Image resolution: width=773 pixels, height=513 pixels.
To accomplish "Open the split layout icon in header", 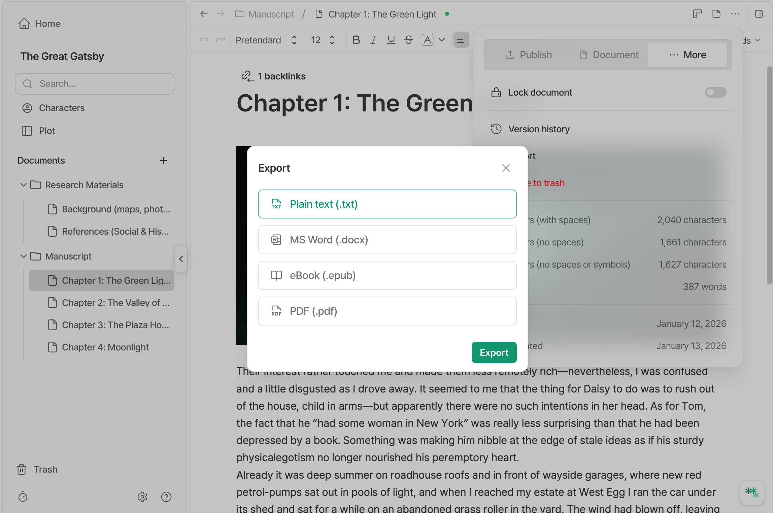I will click(698, 14).
